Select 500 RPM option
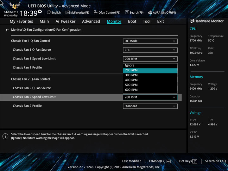Screen dimensions: 228x171 tap(150, 85)
